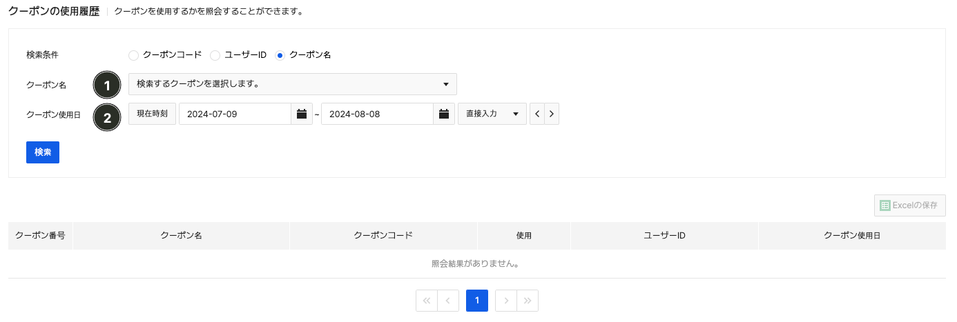Click the 検索 search button
Screen dimensions: 957x322
click(x=43, y=152)
